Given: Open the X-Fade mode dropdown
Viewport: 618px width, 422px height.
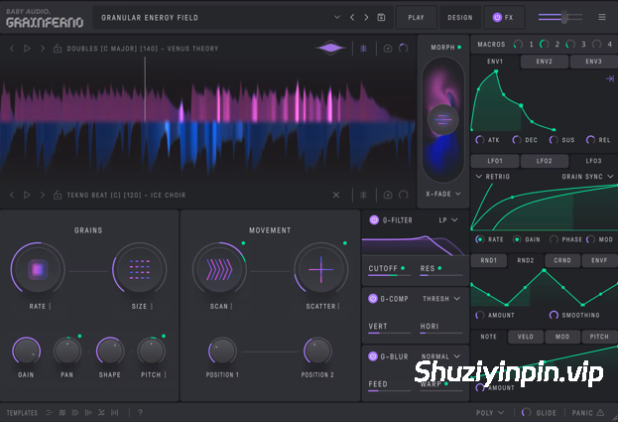Looking at the screenshot, I should pos(443,194).
